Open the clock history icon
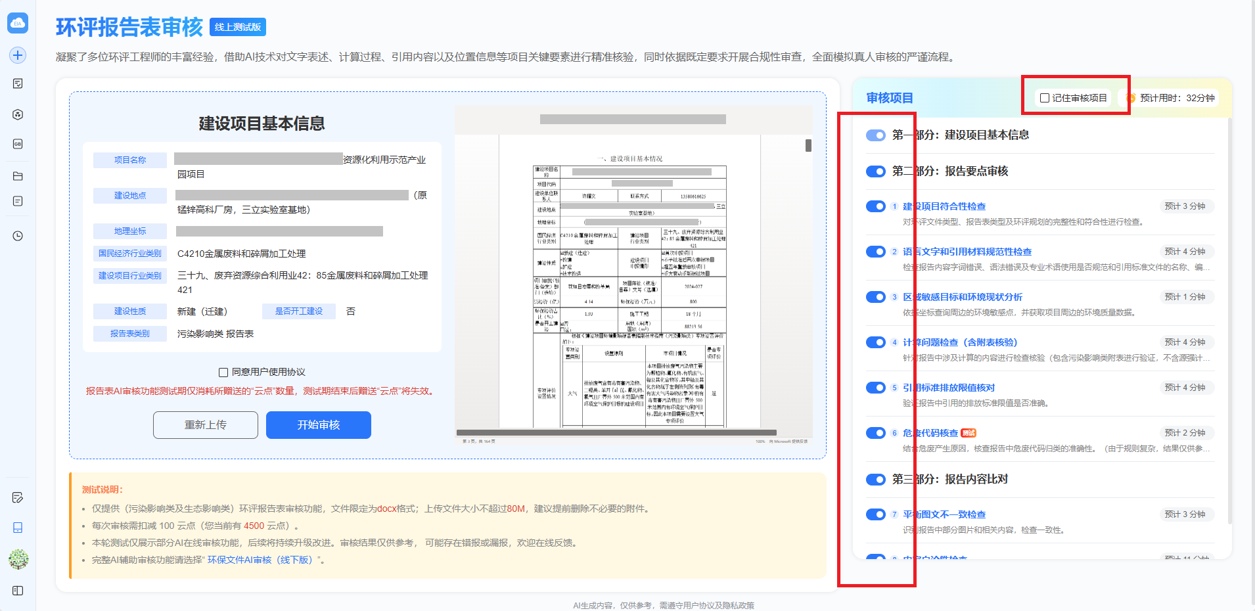 [18, 236]
